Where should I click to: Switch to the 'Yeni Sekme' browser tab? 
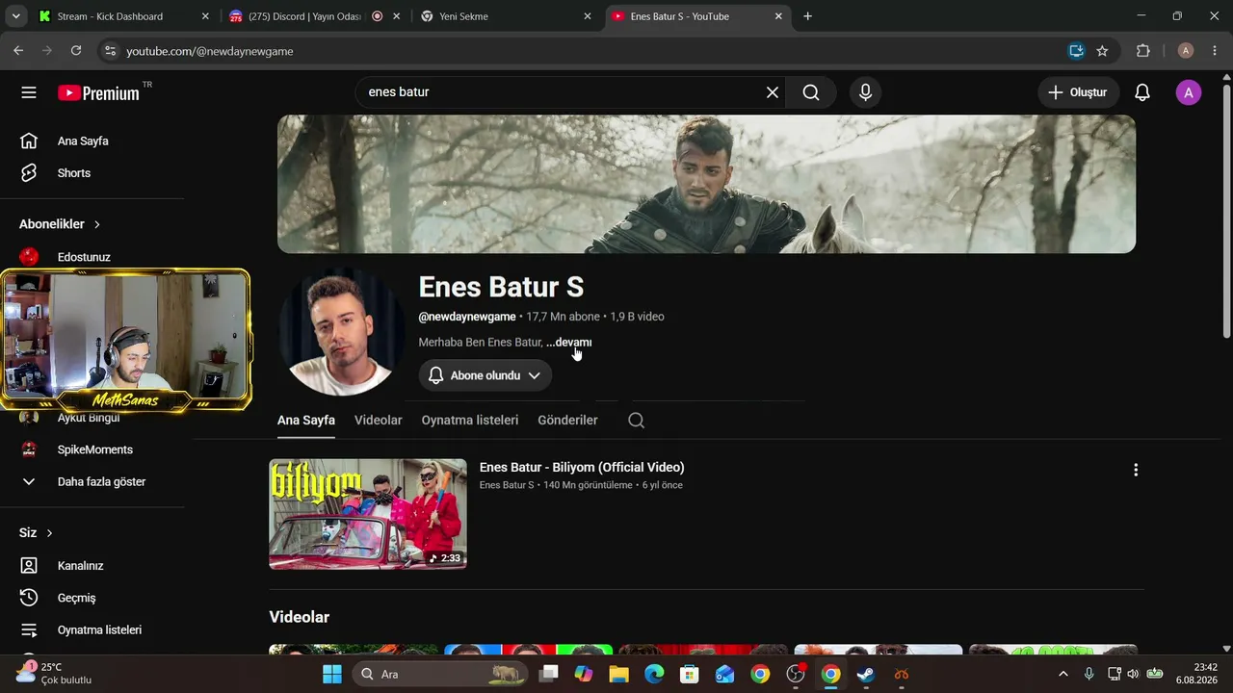coord(506,16)
